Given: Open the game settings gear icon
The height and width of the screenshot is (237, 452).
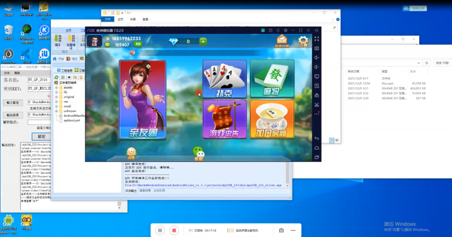Looking at the screenshot, I should pyautogui.click(x=303, y=41).
